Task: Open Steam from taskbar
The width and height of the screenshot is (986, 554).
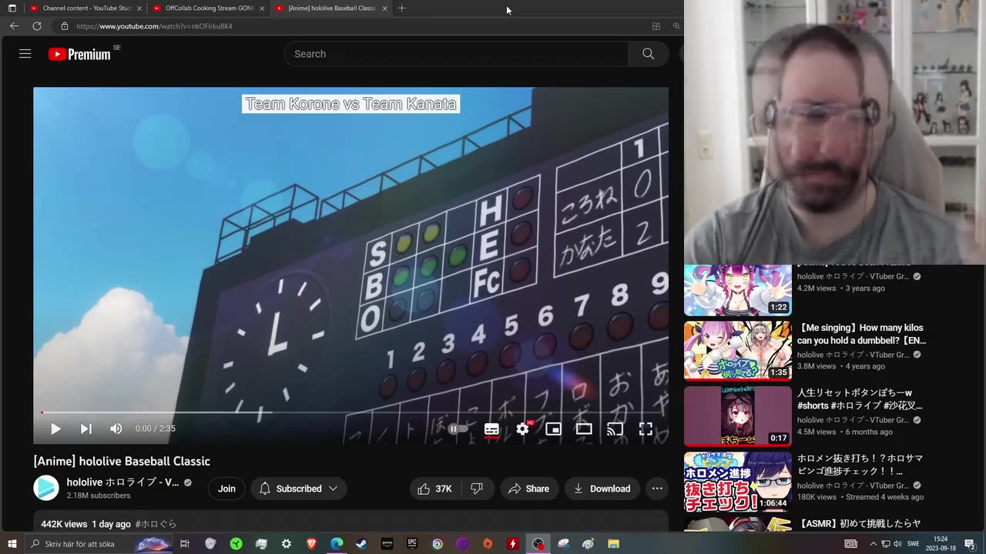Action: coord(361,544)
